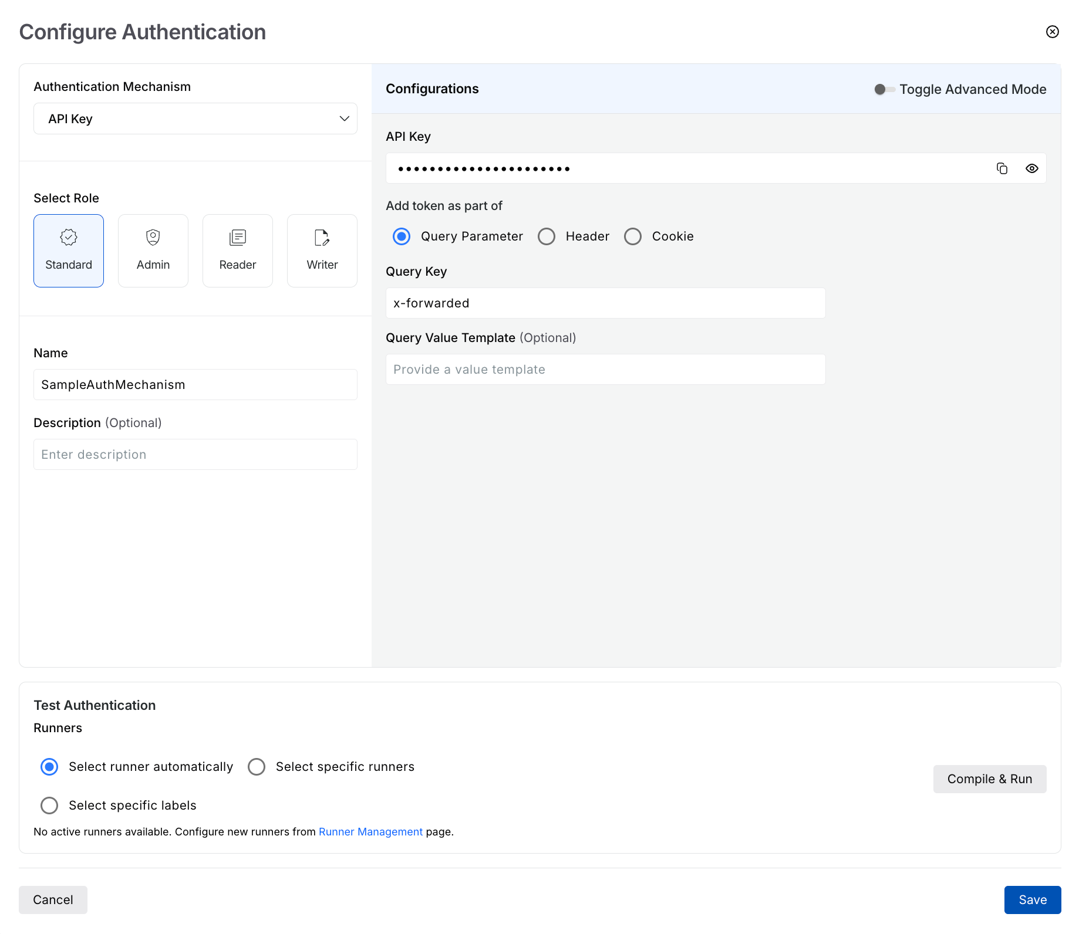Screen dimensions: 1079x934
Task: Copy the API Key value
Action: click(x=1002, y=168)
